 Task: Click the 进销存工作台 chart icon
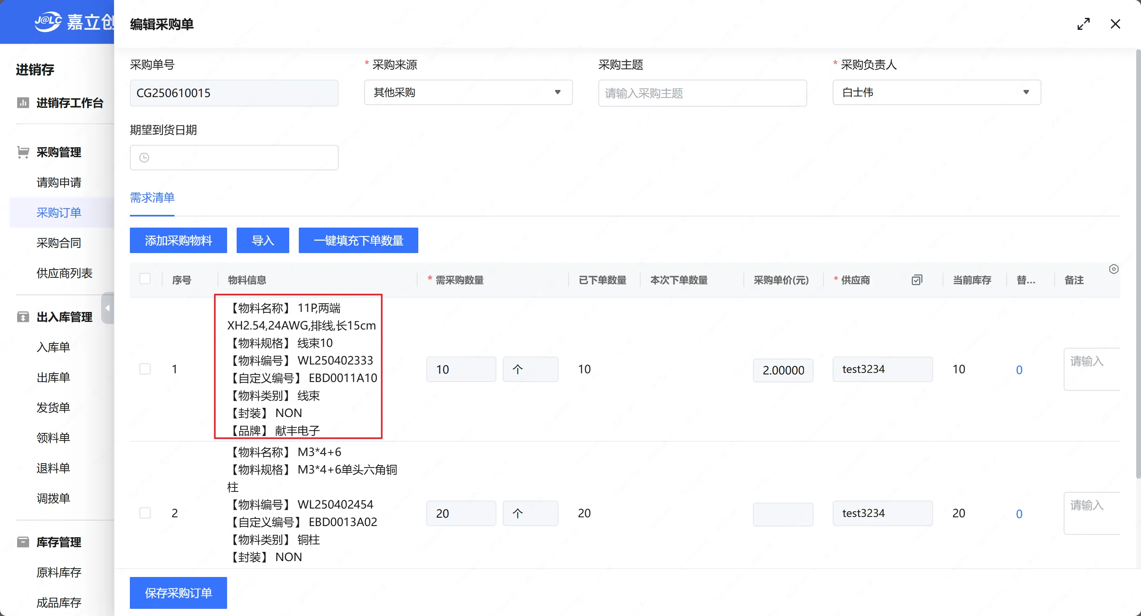23,103
